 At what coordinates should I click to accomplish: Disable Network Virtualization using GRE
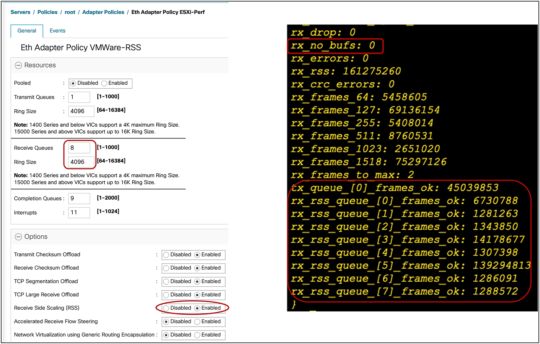click(x=166, y=335)
